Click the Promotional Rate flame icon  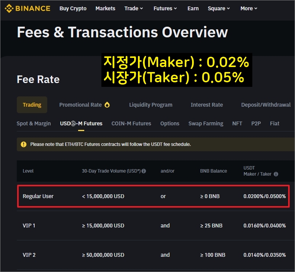107,105
